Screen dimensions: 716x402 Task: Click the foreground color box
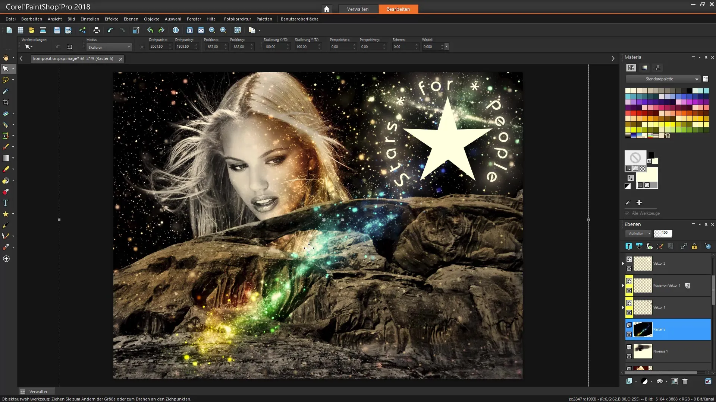pos(635,158)
